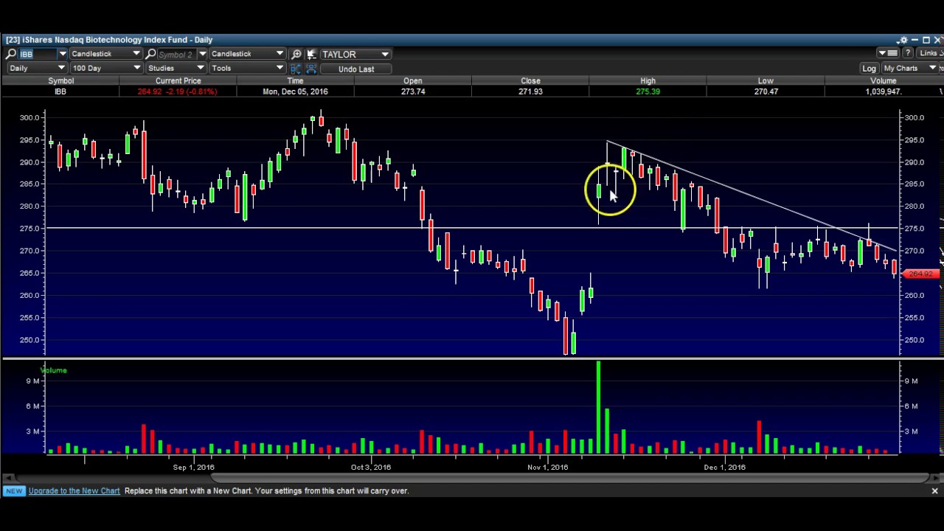Open the help question mark button
Viewport: 944px width, 531px height.
[908, 53]
